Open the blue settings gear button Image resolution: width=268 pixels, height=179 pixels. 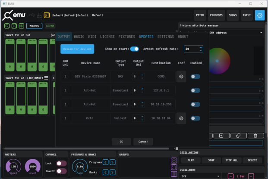click(x=260, y=15)
